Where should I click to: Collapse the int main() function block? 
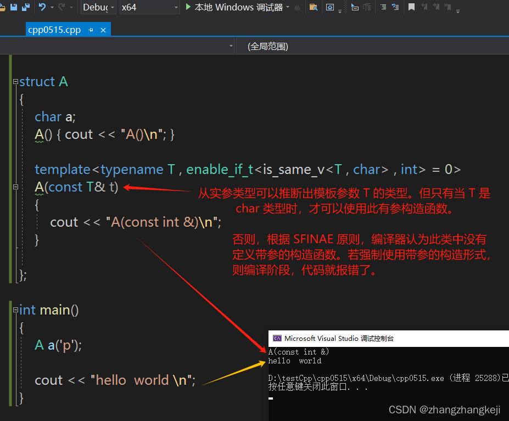click(x=15, y=310)
